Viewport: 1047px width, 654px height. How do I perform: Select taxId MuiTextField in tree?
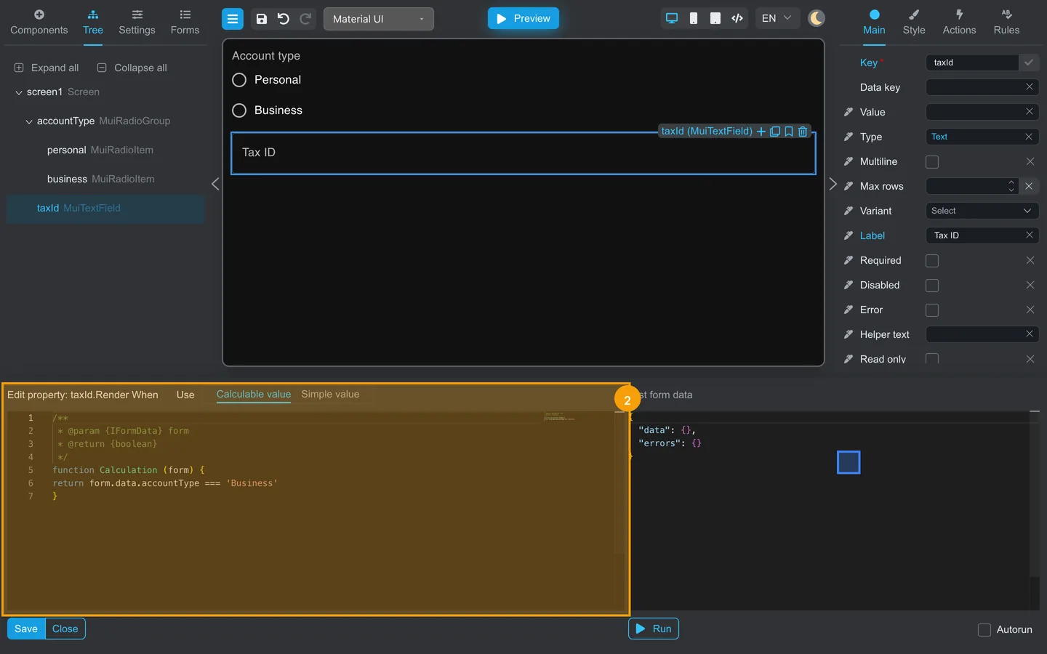pyautogui.click(x=105, y=209)
